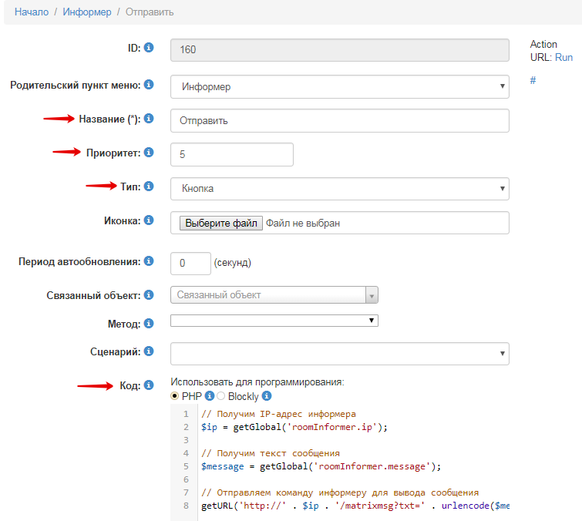This screenshot has width=582, height=521.
Task: Focus the Название field with Отправить
Action: 340,120
